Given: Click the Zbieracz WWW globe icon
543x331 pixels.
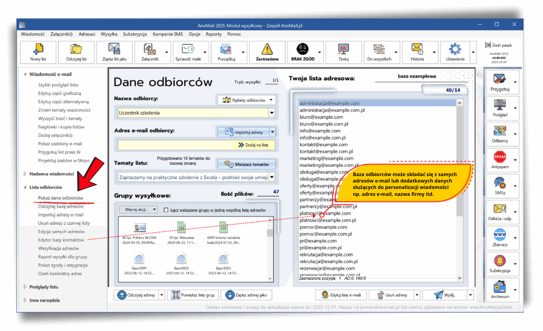Looking at the screenshot, I should point(500,238).
